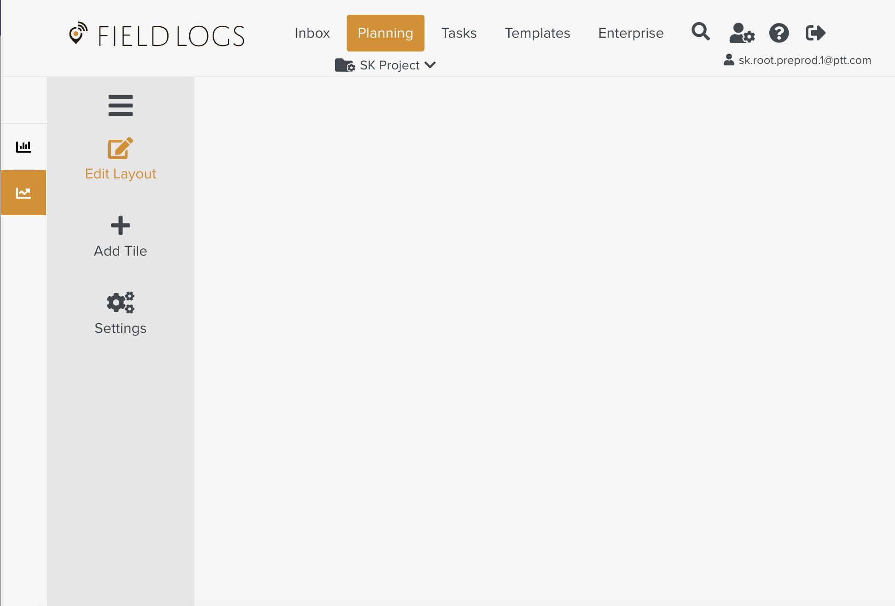
Task: Open the Templates tab
Action: click(537, 33)
